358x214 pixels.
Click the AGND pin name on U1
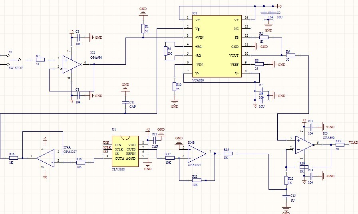[x=131, y=159]
